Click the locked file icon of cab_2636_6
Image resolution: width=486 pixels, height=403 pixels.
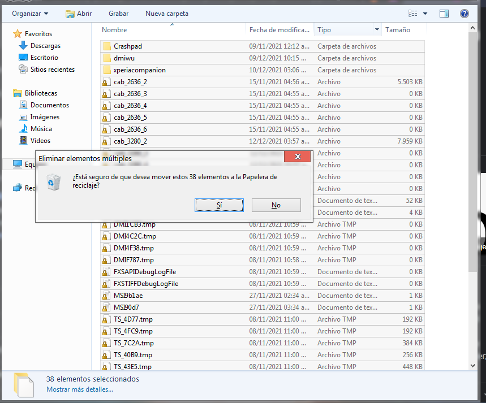click(106, 129)
